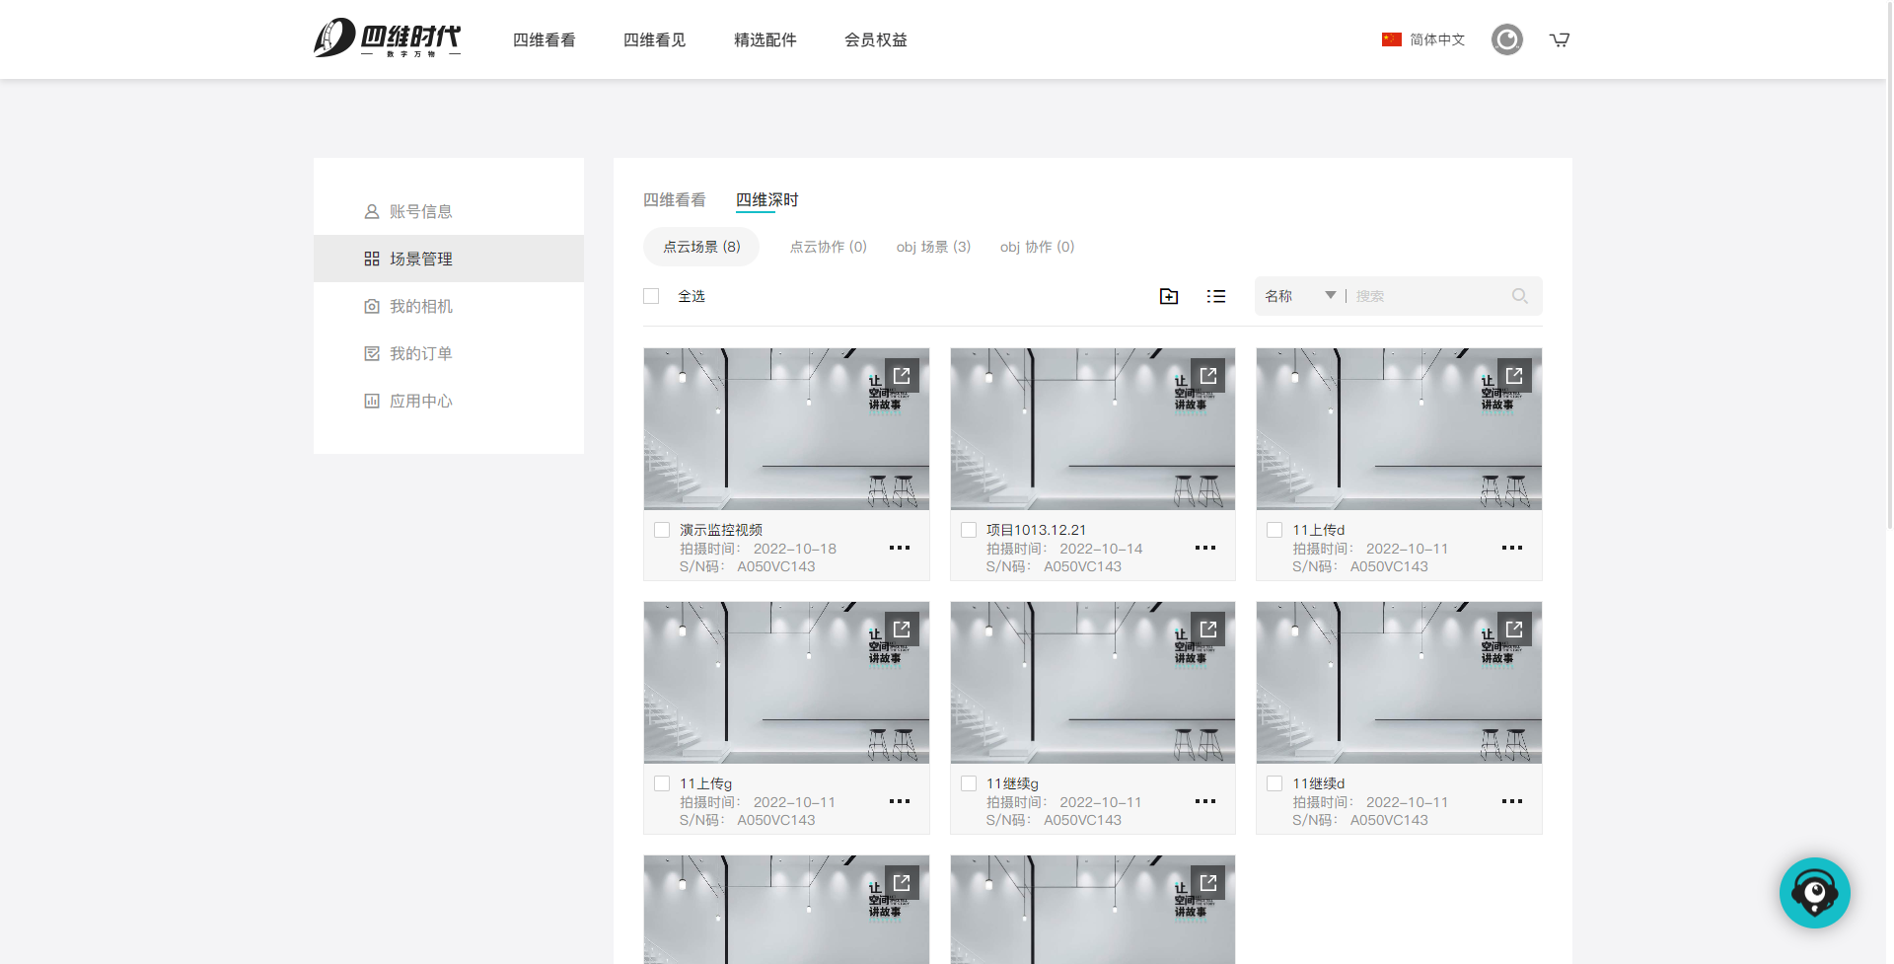Click the search magnifier icon
The height and width of the screenshot is (964, 1894).
(1519, 296)
